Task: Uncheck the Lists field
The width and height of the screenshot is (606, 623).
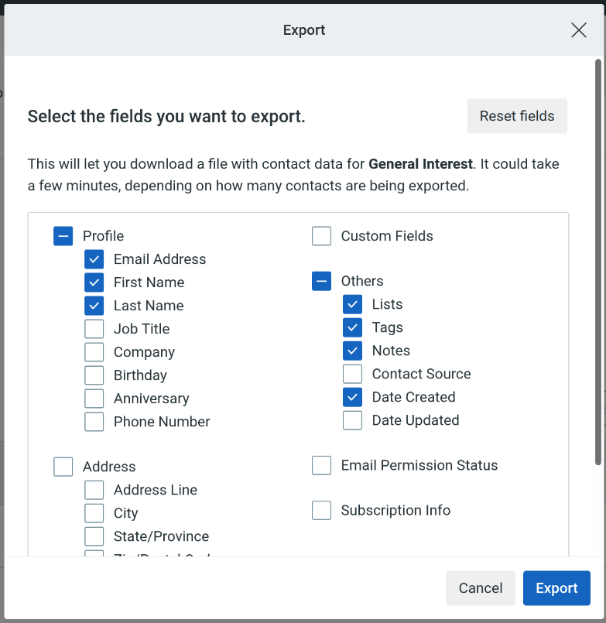Action: point(352,303)
